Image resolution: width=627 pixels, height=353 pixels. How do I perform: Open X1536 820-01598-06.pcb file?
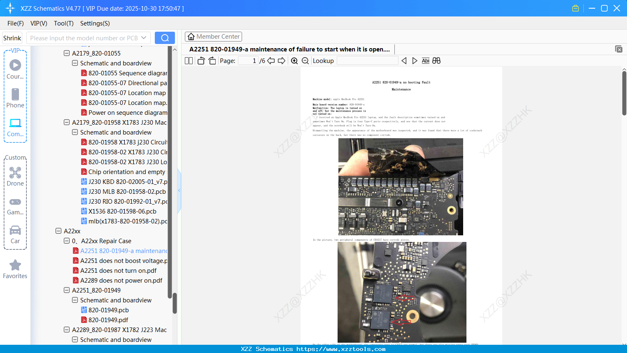click(x=119, y=211)
